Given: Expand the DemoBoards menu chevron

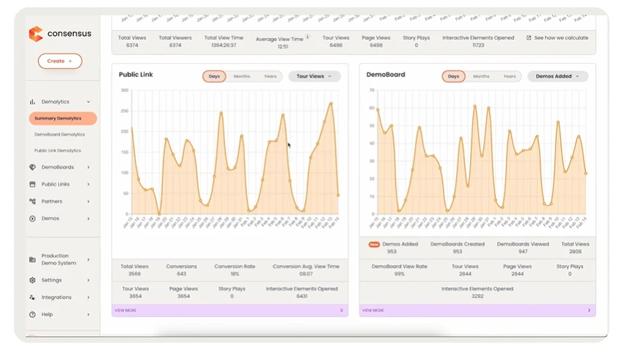Looking at the screenshot, I should click(x=88, y=167).
